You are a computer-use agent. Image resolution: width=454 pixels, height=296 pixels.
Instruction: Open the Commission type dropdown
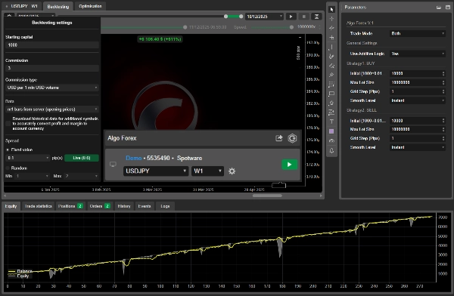52,88
